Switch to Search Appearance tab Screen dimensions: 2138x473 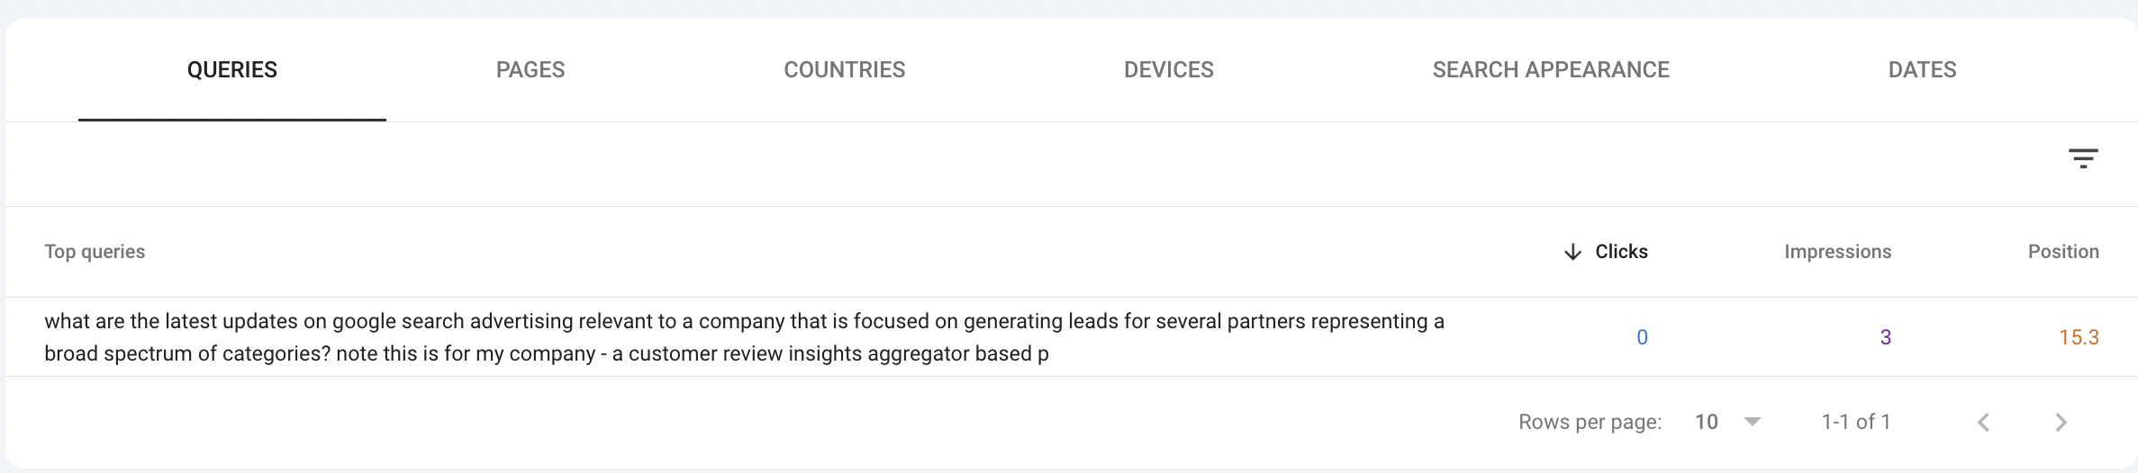click(1551, 70)
